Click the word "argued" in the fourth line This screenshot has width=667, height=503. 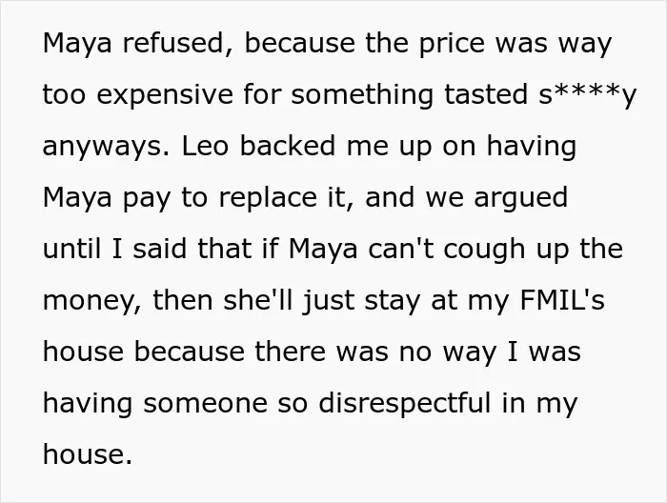pyautogui.click(x=520, y=198)
